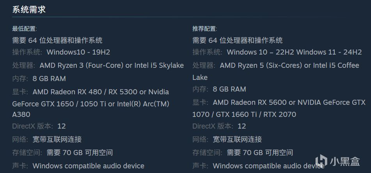Screen dimensions: 371x173
Task: Click recommended 8 GB RAM text
Action: pyautogui.click(x=229, y=89)
